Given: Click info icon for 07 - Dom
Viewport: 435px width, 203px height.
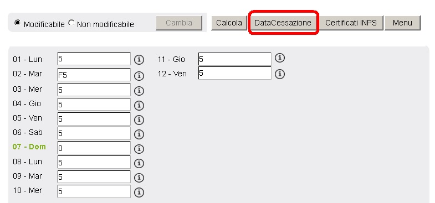Looking at the screenshot, I should tap(139, 149).
